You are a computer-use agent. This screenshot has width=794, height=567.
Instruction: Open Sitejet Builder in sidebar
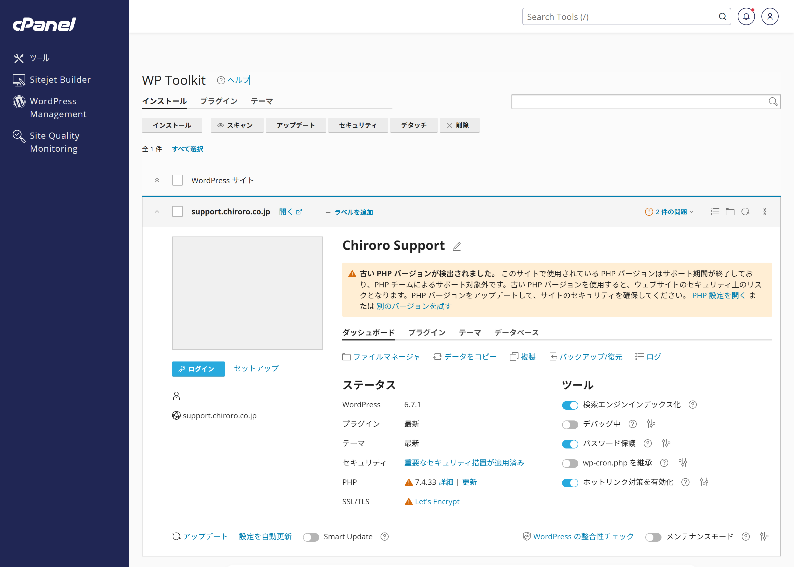tap(52, 80)
